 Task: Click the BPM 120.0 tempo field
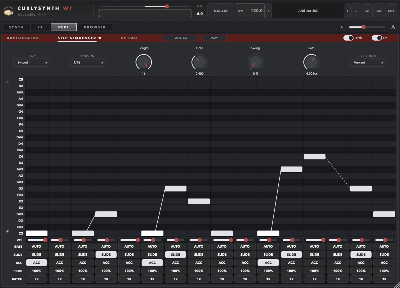[x=250, y=11]
